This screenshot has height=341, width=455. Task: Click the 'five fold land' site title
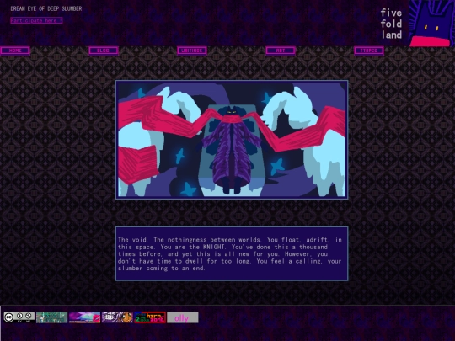[x=391, y=24]
